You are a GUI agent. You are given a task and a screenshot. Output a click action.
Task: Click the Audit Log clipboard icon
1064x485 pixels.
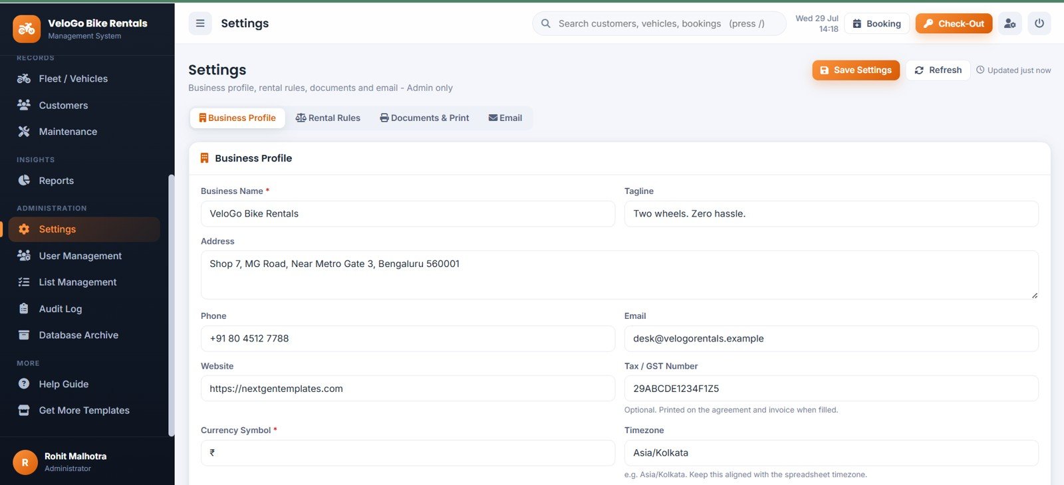24,308
